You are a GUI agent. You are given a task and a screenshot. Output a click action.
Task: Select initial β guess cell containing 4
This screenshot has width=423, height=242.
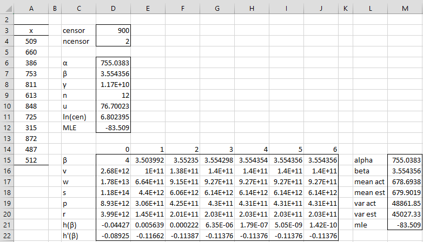coord(113,160)
